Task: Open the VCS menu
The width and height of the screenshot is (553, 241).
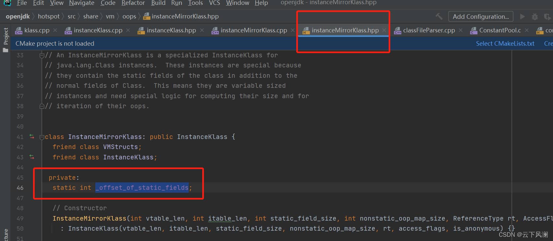Action: point(214,3)
